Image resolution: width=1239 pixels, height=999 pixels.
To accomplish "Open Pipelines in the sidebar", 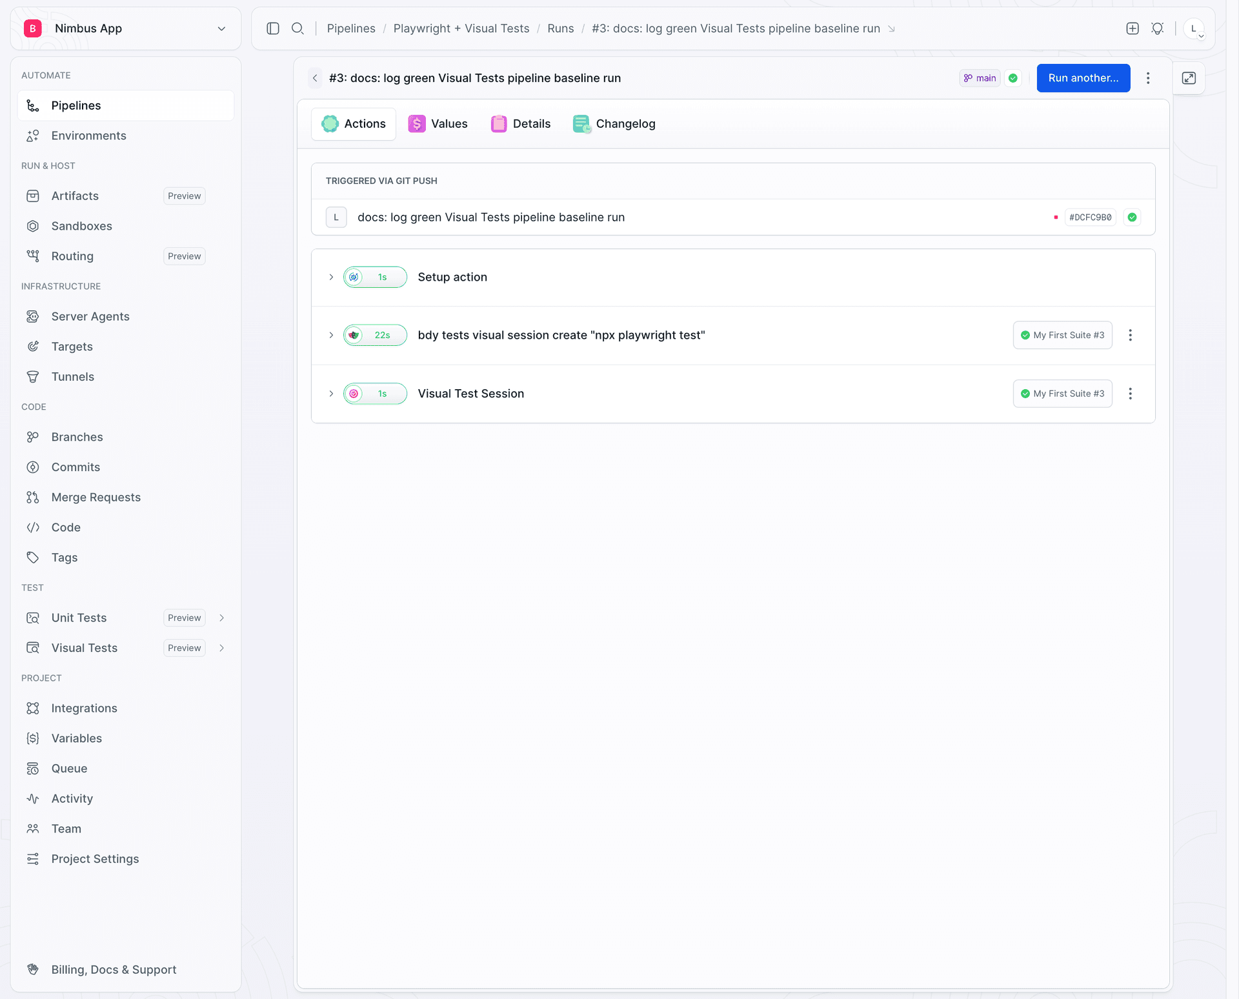I will point(126,105).
